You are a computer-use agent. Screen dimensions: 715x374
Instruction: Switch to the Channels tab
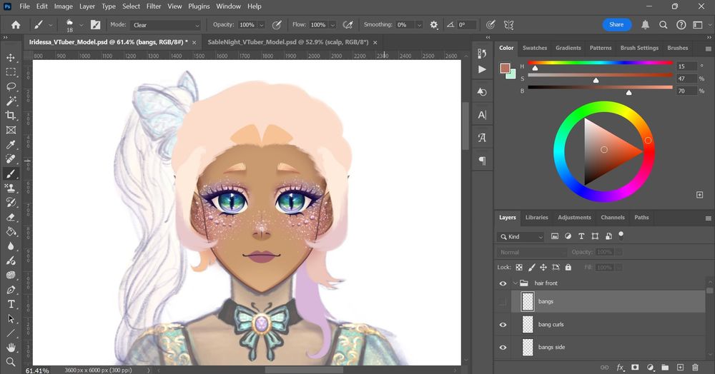pos(612,218)
